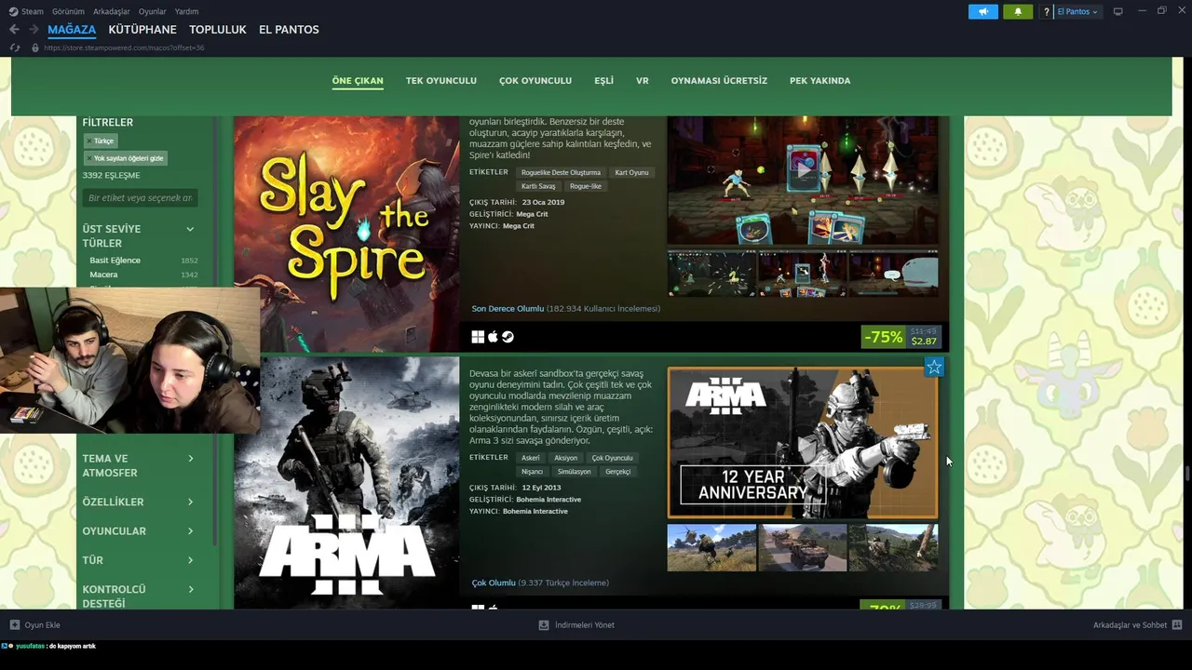Expand the TÜR filter

[x=139, y=560]
